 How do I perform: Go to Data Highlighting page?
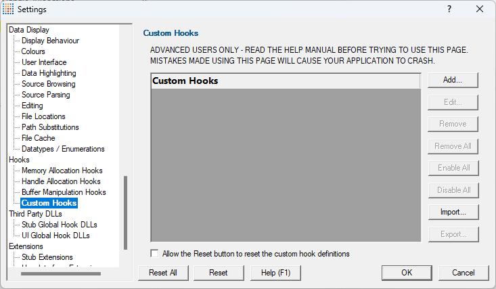pyautogui.click(x=49, y=73)
